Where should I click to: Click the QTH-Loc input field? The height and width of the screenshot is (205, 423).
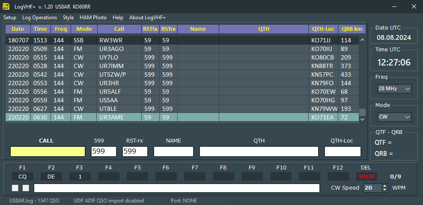(x=343, y=152)
